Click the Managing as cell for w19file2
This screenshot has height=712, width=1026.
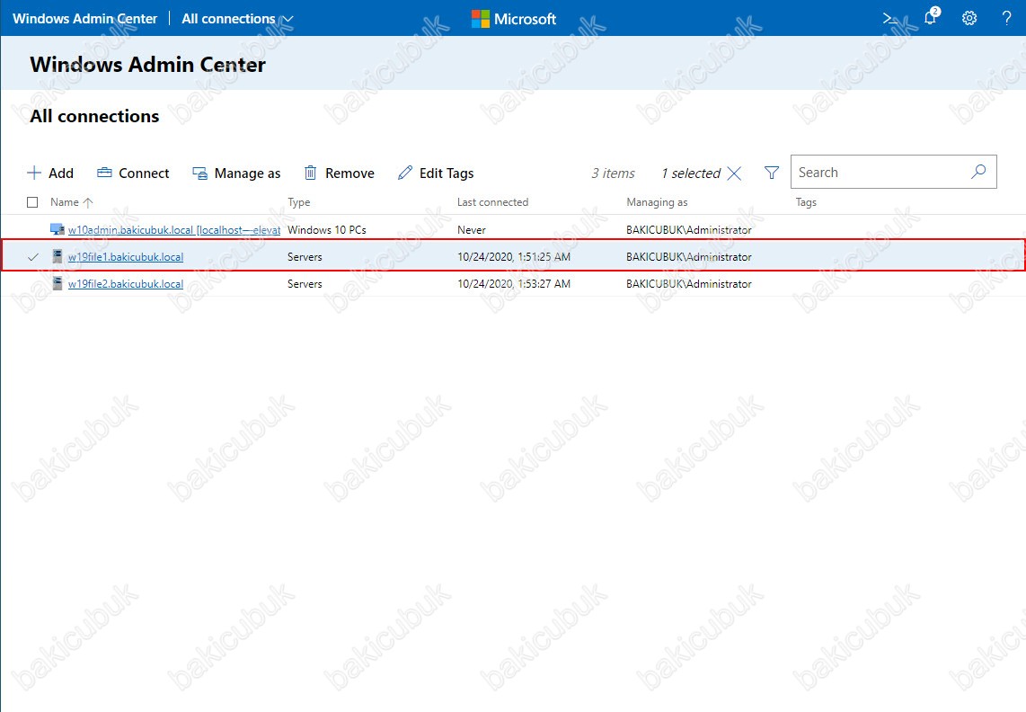689,283
